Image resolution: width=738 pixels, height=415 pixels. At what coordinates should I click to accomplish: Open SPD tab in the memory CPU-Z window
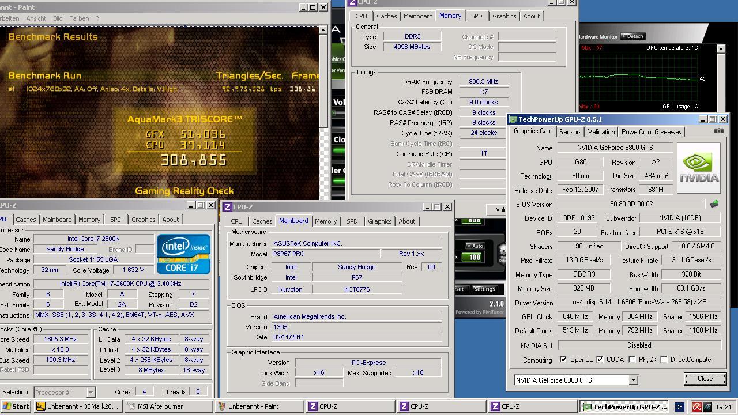coord(476,16)
